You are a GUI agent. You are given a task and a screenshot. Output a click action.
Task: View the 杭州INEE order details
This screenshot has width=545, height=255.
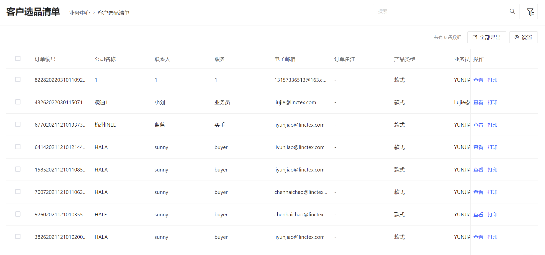click(x=478, y=125)
